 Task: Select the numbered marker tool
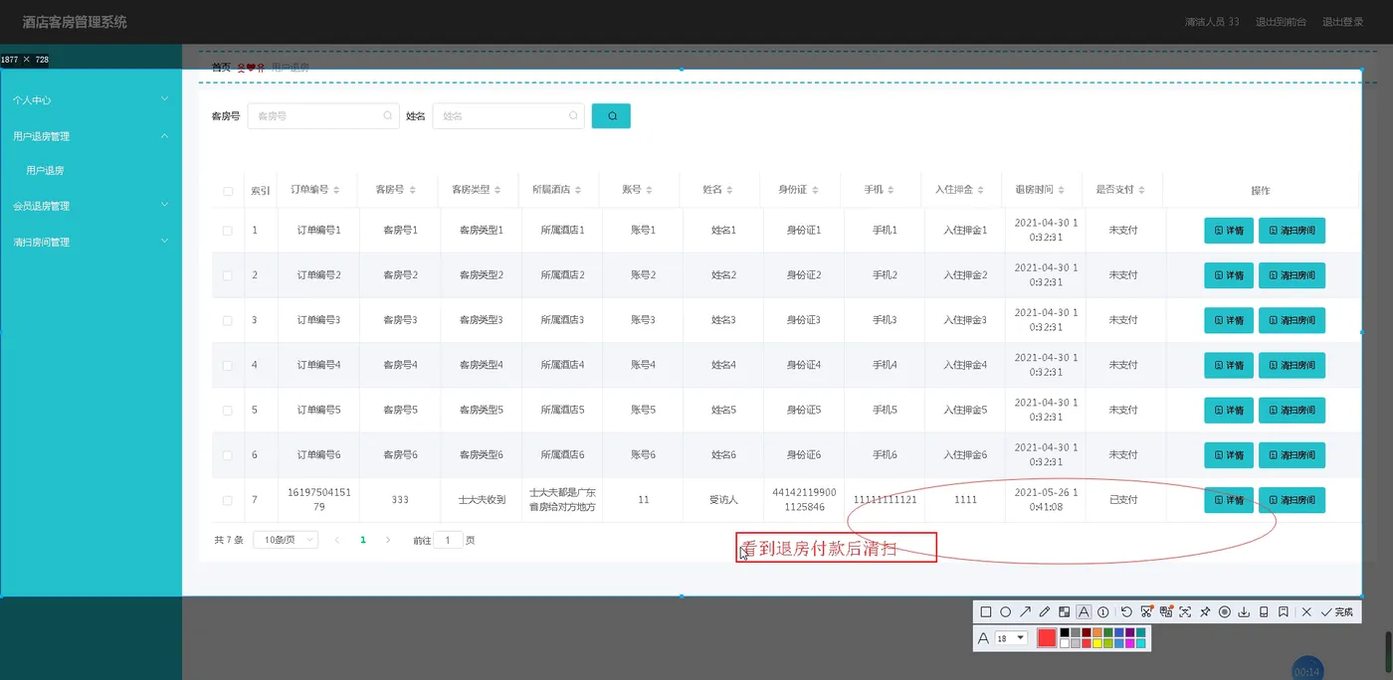(1102, 612)
